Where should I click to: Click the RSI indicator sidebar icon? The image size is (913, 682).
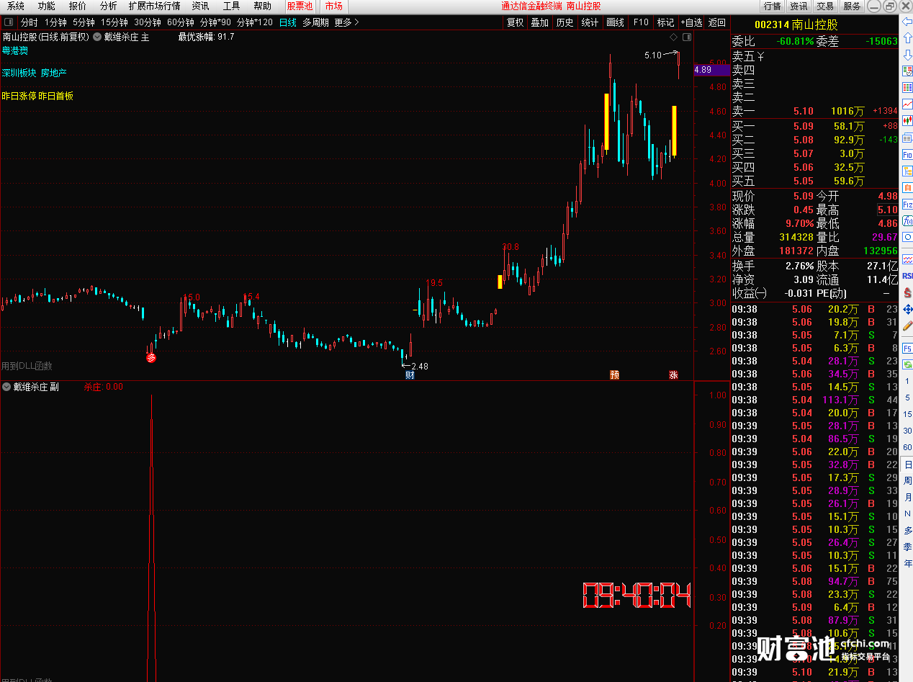pyautogui.click(x=907, y=276)
